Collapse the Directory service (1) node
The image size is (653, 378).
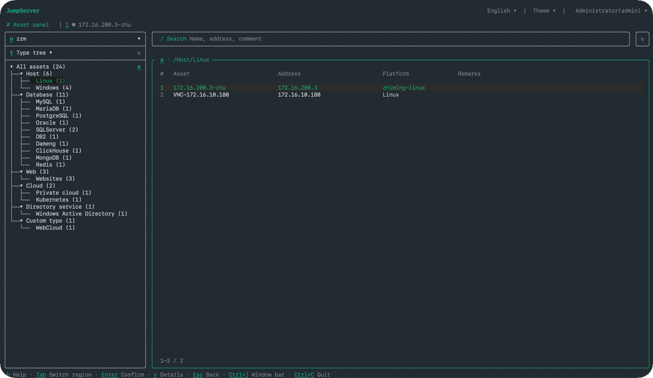pos(21,207)
